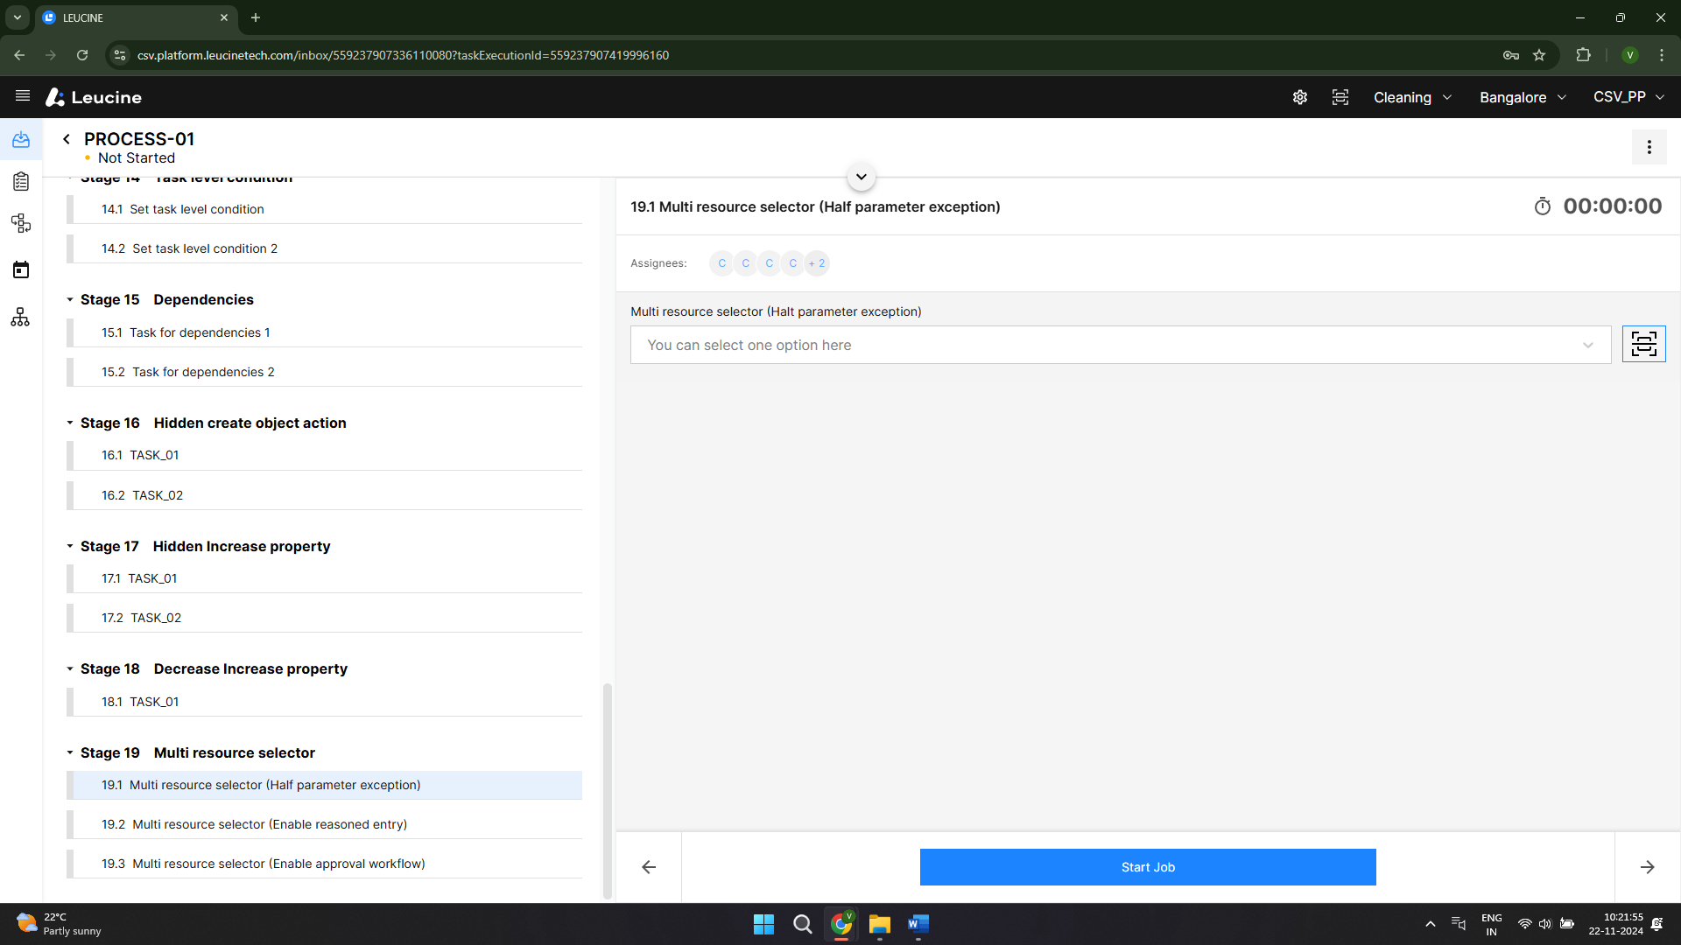
Task: Click the browser address bar URL
Action: pos(403,55)
